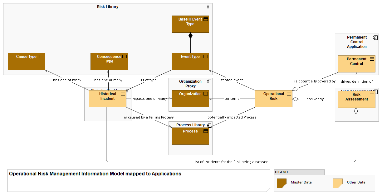Click the Master Data color swatch in legend
This screenshot has height=195, width=382.
[x=281, y=183]
